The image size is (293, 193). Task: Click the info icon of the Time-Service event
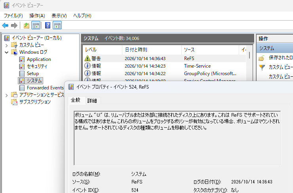[87, 66]
